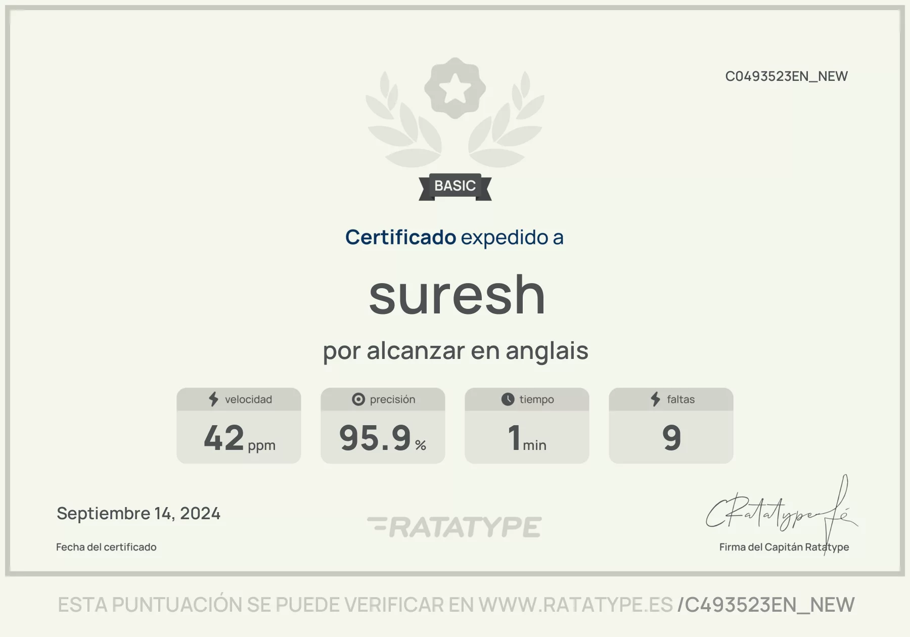Click the accuracy value '95.9 %'
Image resolution: width=910 pixels, height=637 pixels.
coord(383,438)
